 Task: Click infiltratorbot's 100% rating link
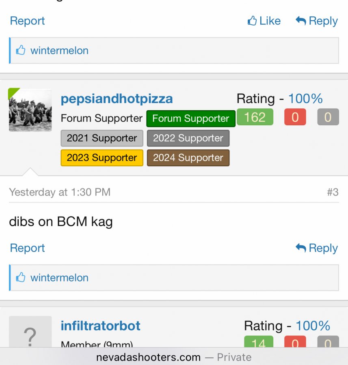tap(313, 326)
